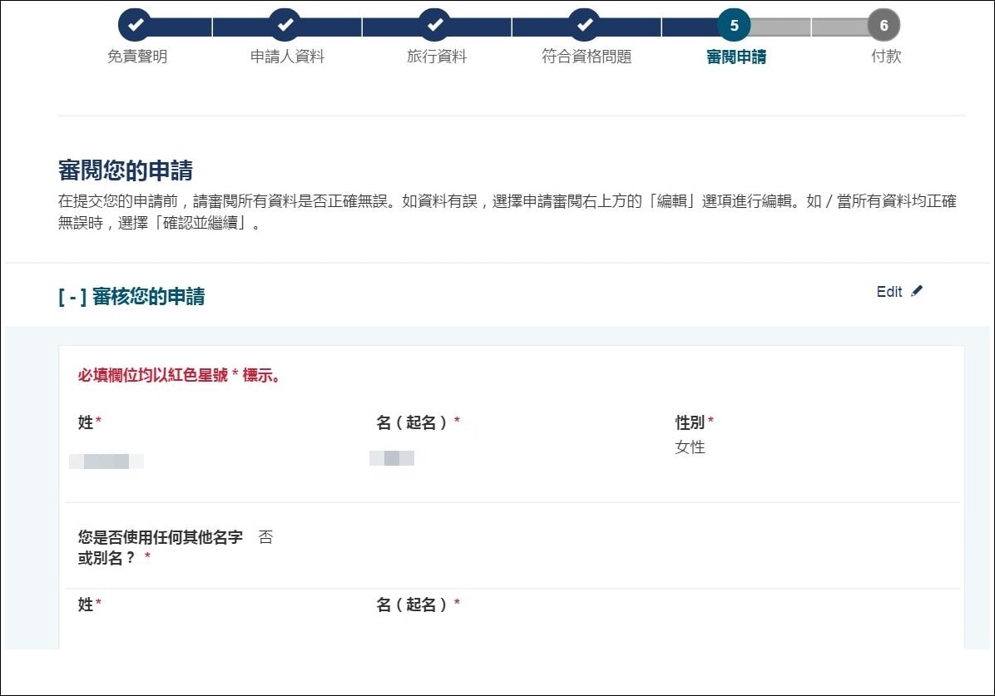Click the red 必填欄位均以紅色星號 notice
Viewport: 995px width, 696px height.
[179, 376]
